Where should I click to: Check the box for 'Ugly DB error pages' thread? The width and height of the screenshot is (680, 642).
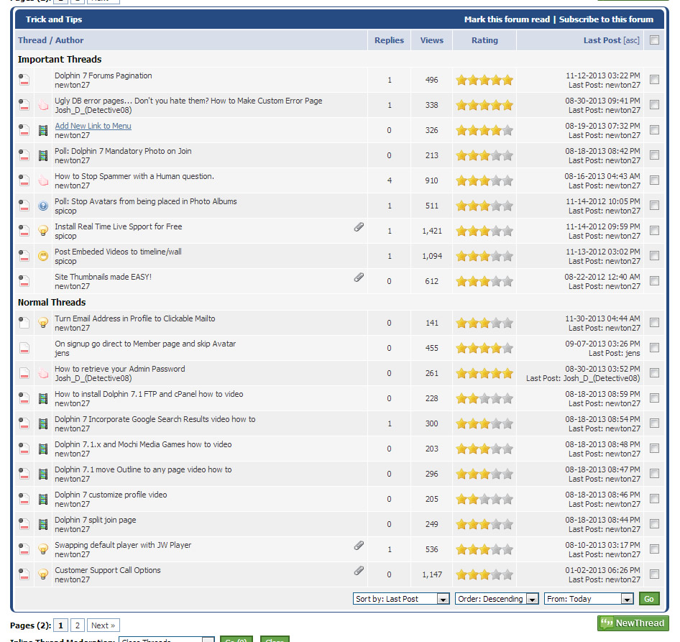click(654, 104)
